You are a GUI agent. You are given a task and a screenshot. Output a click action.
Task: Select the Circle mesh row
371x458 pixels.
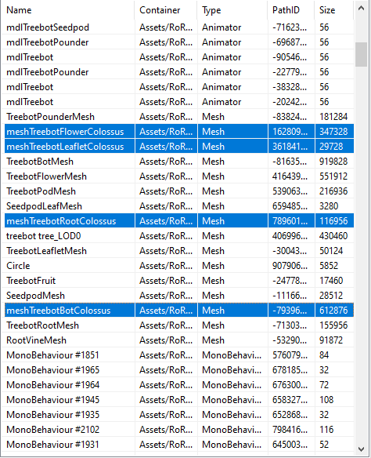(x=178, y=266)
